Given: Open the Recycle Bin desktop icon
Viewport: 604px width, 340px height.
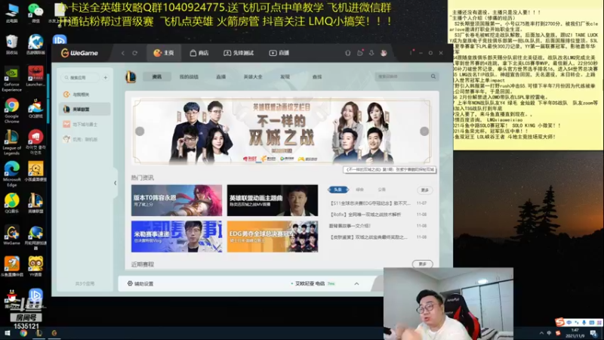Looking at the screenshot, I should pyautogui.click(x=11, y=45).
